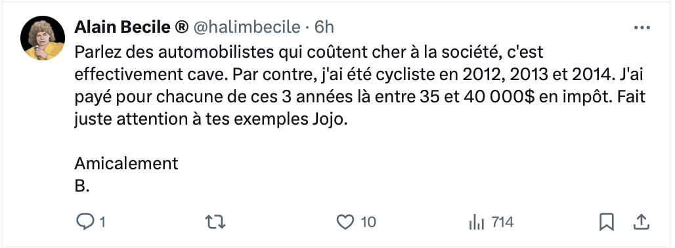Repost this tweet with the retweet icon
This screenshot has width=675, height=248.
(x=215, y=222)
